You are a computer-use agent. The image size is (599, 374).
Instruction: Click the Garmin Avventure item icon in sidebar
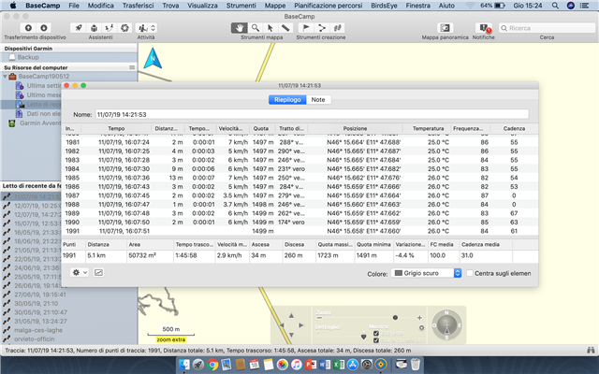tap(12, 123)
